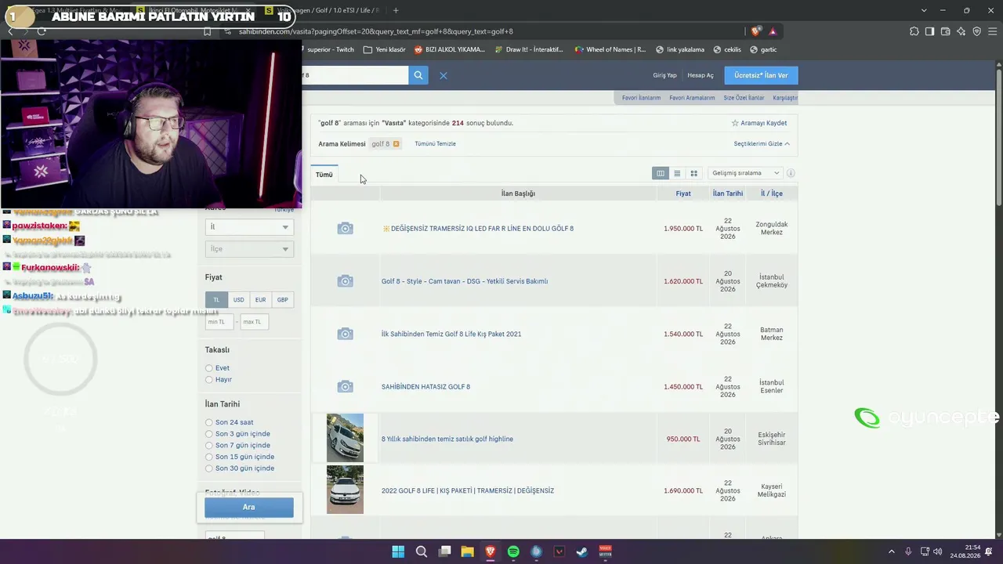Viewport: 1003px width, 564px height.
Task: Select the Hayır radio under Takaslı
Action: 209,380
